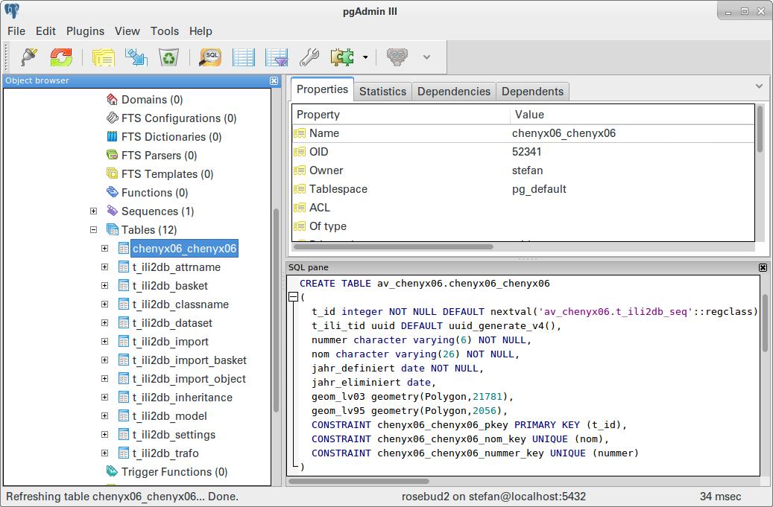Switch to the Dependents tab
The height and width of the screenshot is (507, 773).
click(x=532, y=92)
